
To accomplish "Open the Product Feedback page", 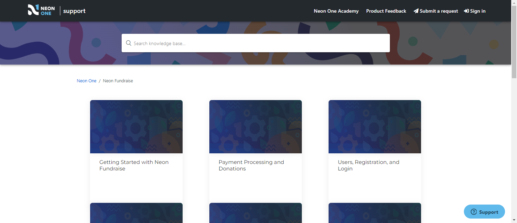I will (x=386, y=11).
